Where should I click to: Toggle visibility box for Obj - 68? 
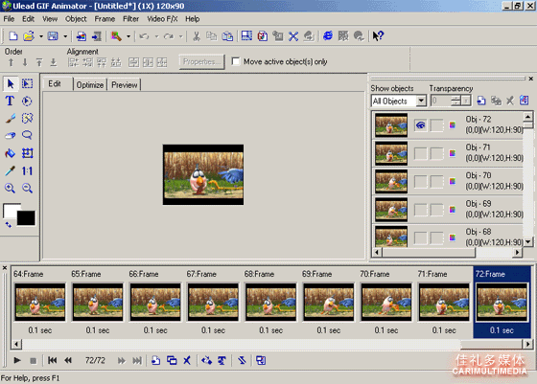(420, 237)
